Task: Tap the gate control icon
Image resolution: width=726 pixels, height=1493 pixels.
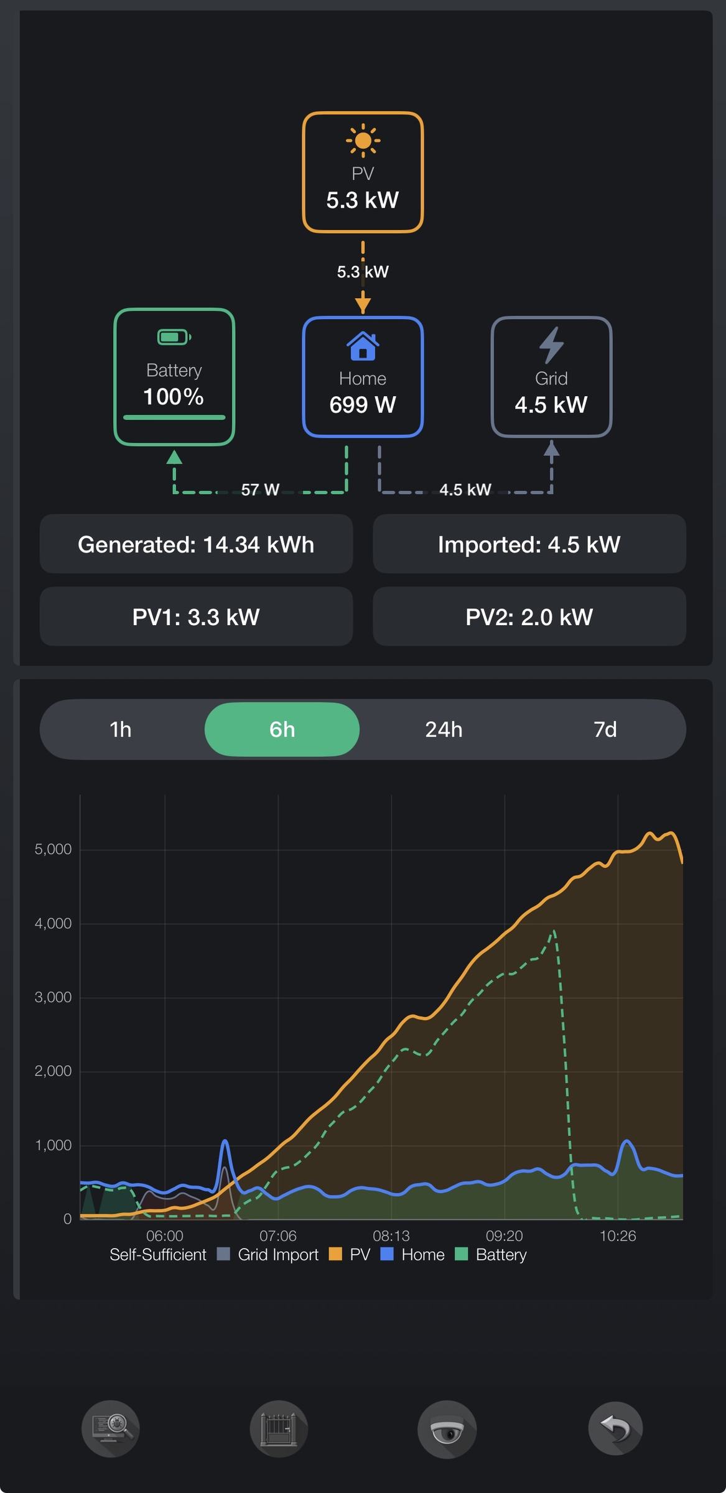Action: click(279, 1428)
